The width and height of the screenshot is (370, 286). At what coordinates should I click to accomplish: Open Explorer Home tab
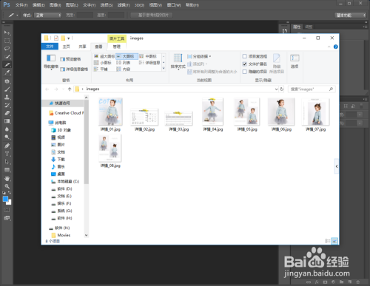pyautogui.click(x=66, y=47)
